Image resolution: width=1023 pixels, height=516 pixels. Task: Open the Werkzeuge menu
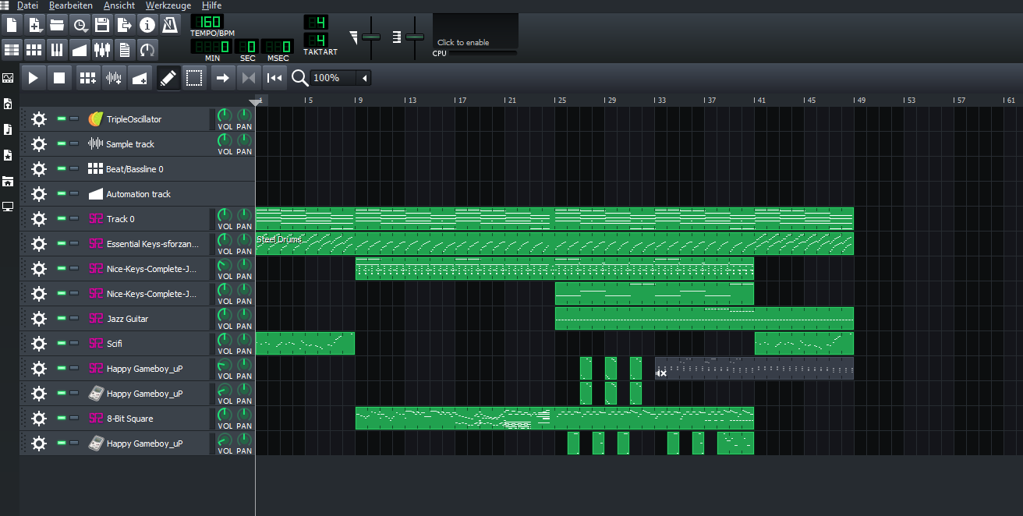[168, 5]
